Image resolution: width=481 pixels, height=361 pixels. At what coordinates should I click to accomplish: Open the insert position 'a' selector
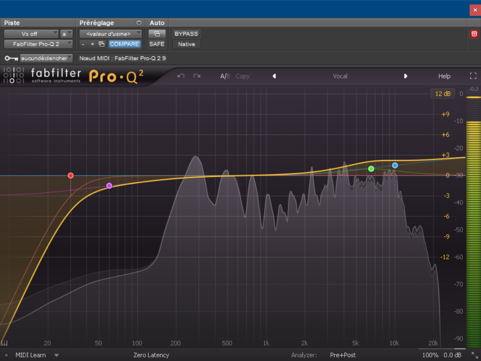pyautogui.click(x=66, y=34)
